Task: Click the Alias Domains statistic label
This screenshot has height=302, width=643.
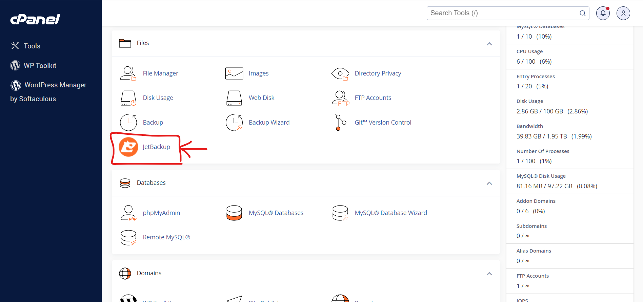Action: point(534,251)
